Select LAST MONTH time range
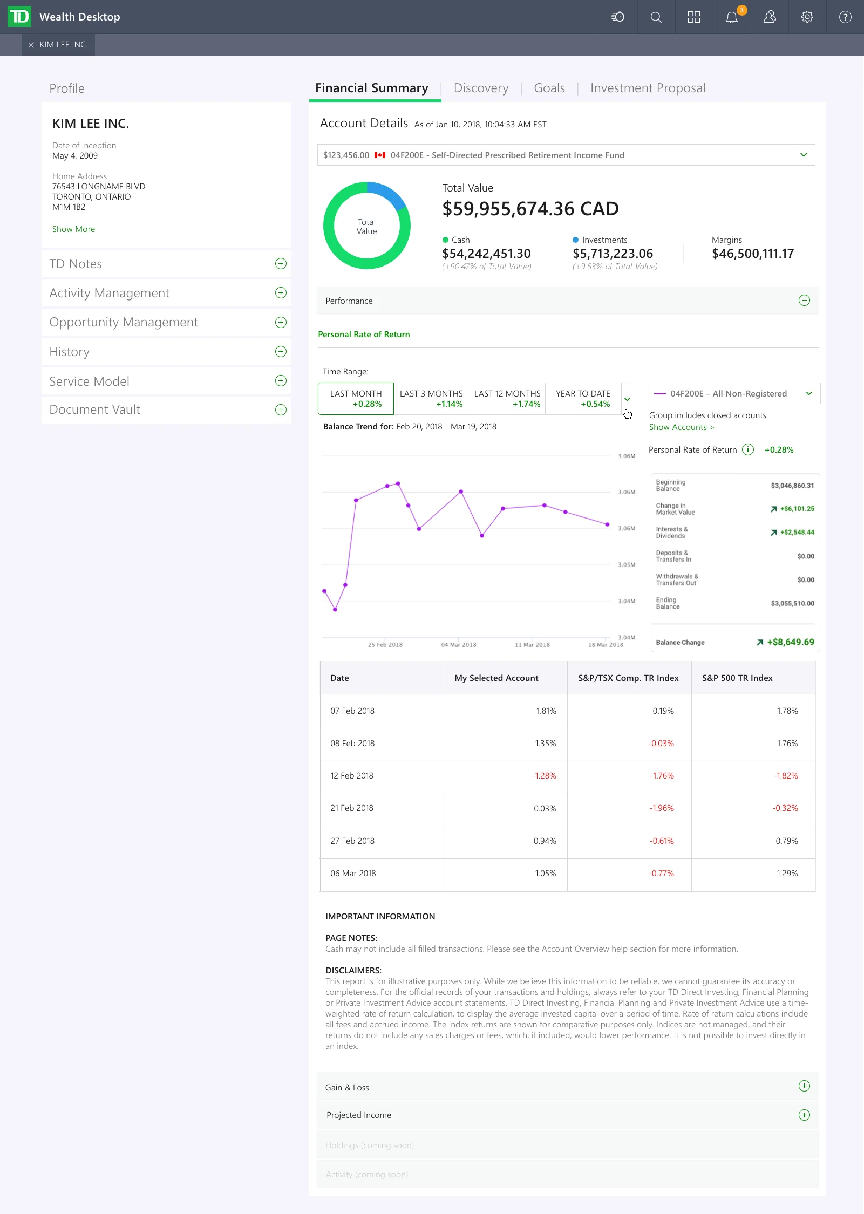The height and width of the screenshot is (1214, 864). (356, 399)
